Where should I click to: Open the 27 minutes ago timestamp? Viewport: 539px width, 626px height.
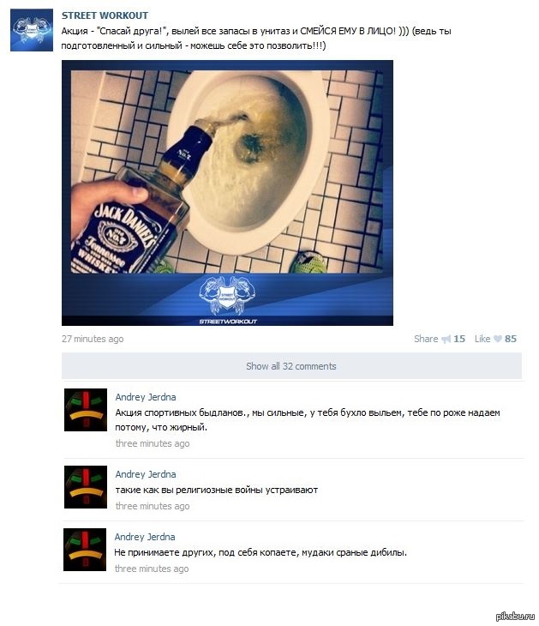click(x=93, y=339)
